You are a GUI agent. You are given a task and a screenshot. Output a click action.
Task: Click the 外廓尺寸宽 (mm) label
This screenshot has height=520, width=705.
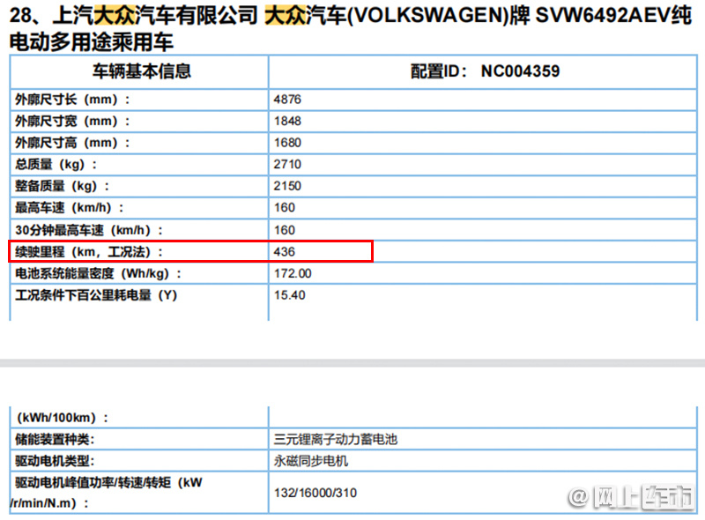(72, 121)
